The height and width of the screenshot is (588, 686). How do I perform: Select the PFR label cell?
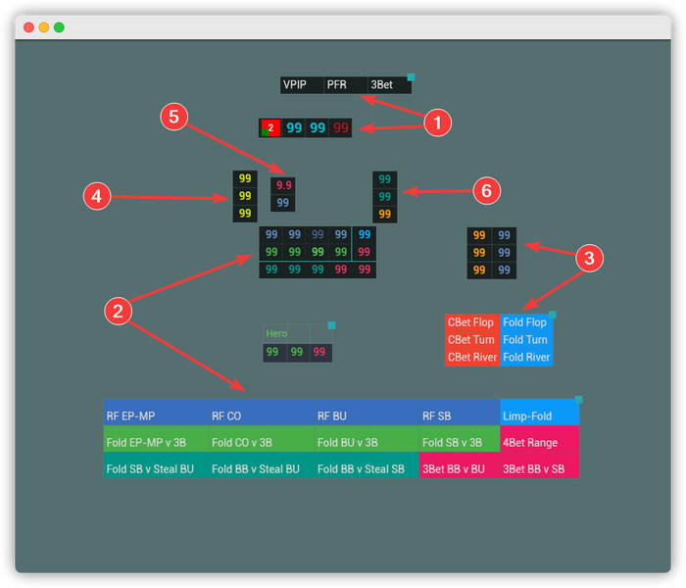click(346, 85)
